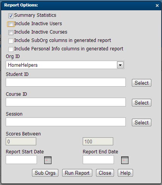This screenshot has width=162, height=185.
Task: Click the Report Start Date input field
Action: pyautogui.click(x=21, y=160)
